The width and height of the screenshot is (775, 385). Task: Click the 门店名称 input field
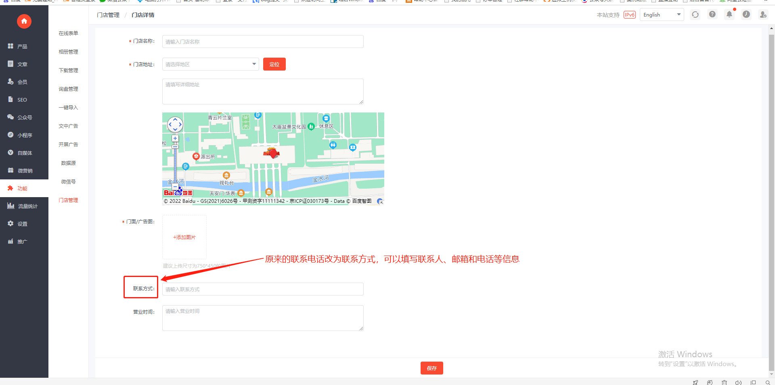pos(262,42)
